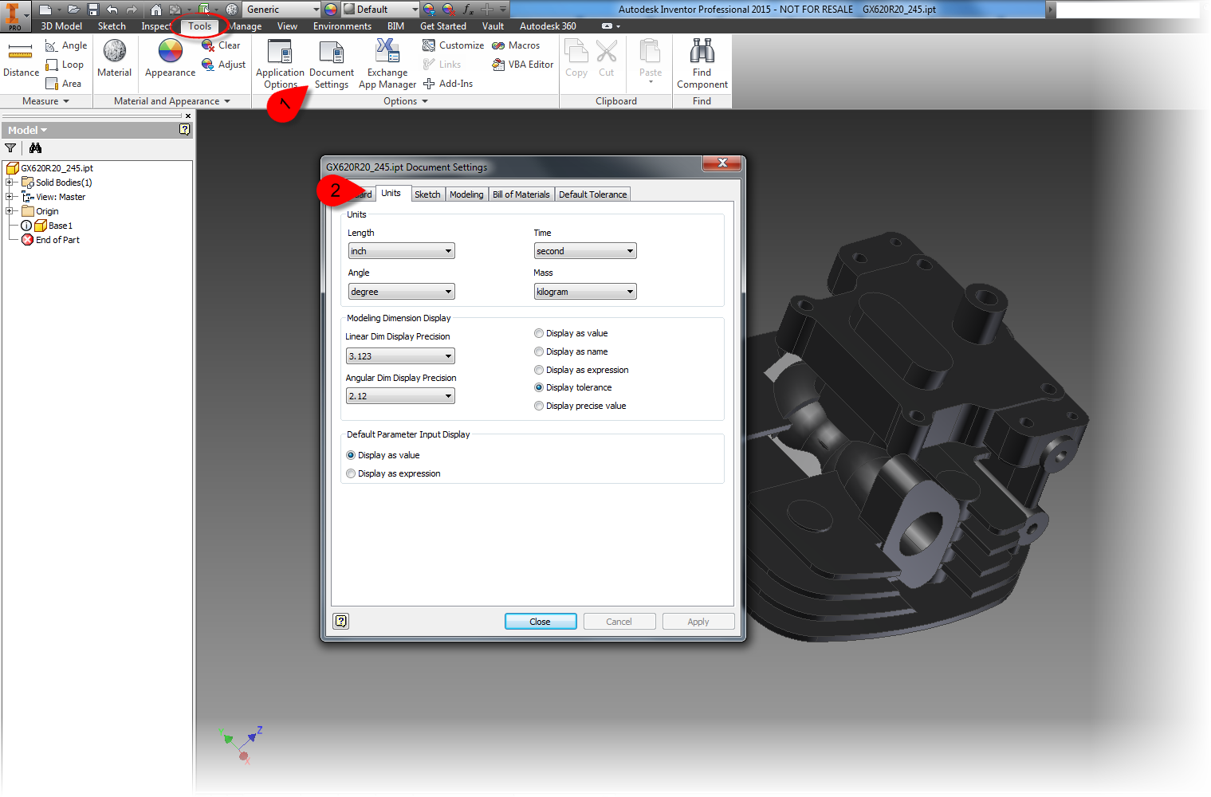Image resolution: width=1211 pixels, height=797 pixels.
Task: Click the New file icon
Action: point(45,10)
